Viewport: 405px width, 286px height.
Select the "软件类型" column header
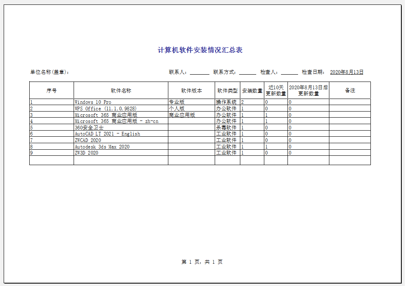(x=227, y=90)
